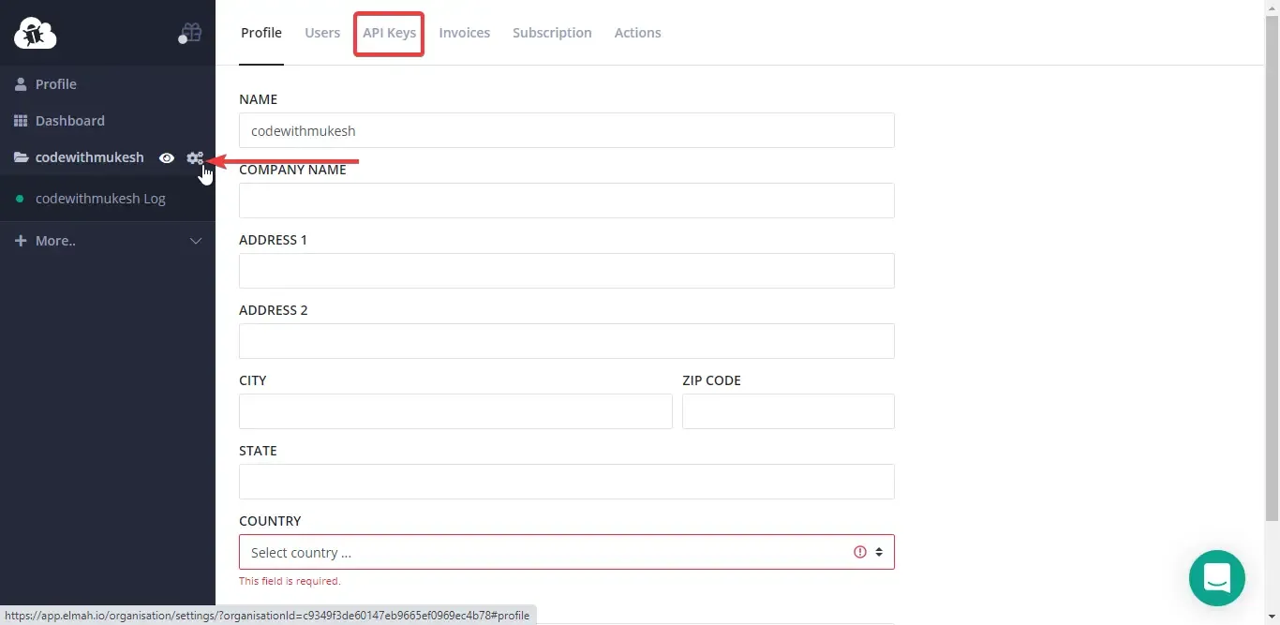
Task: Click the plus icon next to More..
Action: coord(19,241)
